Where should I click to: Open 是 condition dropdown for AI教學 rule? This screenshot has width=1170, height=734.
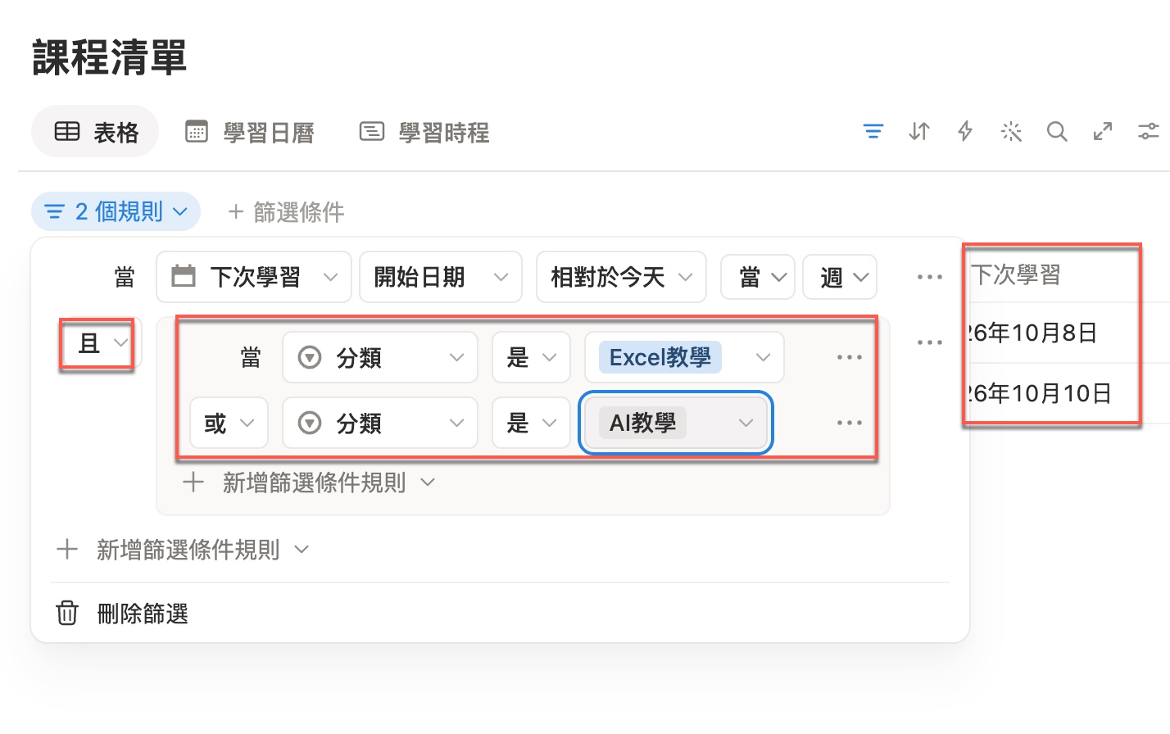531,423
